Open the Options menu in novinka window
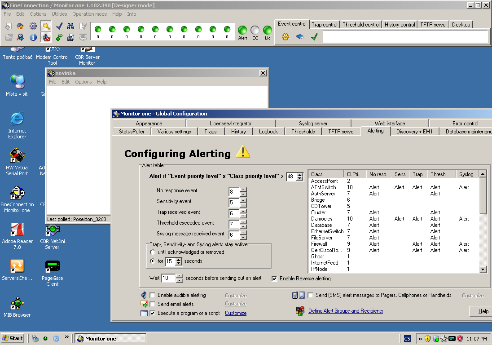The height and width of the screenshot is (345, 492). pos(83,82)
